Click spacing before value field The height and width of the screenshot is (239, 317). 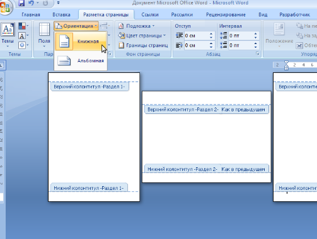[x=241, y=36]
